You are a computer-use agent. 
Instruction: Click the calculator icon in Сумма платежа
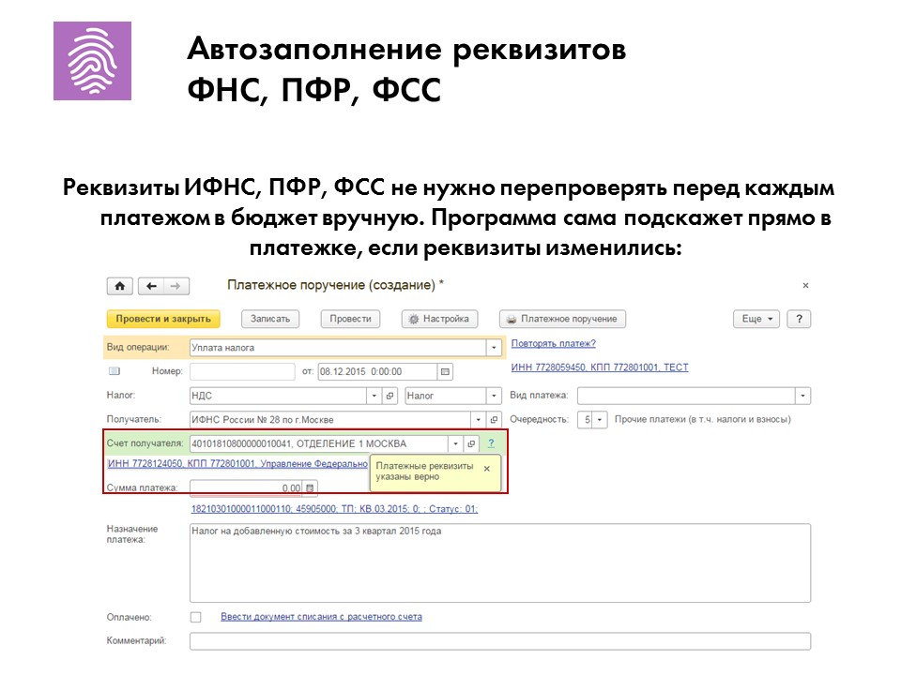pyautogui.click(x=310, y=487)
